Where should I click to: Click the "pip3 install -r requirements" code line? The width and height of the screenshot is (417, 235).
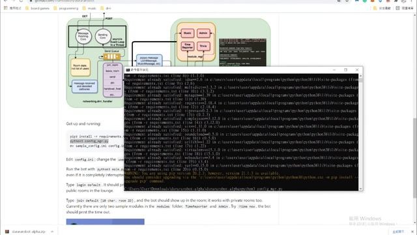pos(96,136)
